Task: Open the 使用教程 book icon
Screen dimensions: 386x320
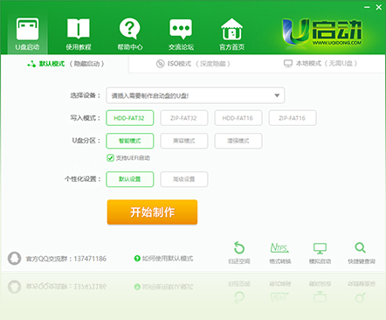Action: point(79,29)
